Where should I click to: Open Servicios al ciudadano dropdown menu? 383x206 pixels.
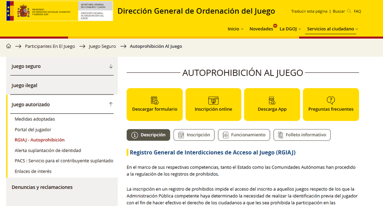332,29
